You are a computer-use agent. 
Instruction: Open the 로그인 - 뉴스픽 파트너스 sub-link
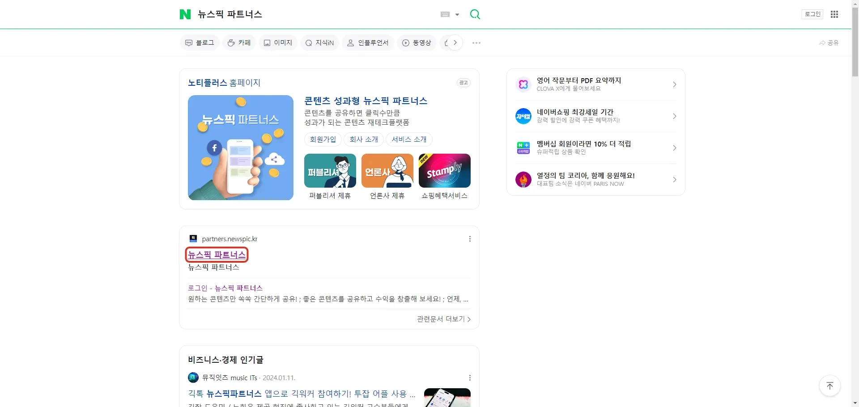point(225,288)
